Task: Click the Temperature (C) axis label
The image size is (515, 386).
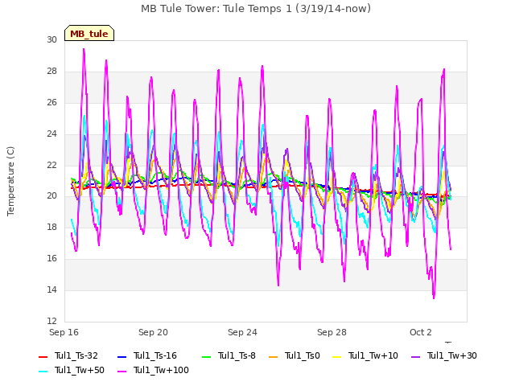Action: (10, 181)
